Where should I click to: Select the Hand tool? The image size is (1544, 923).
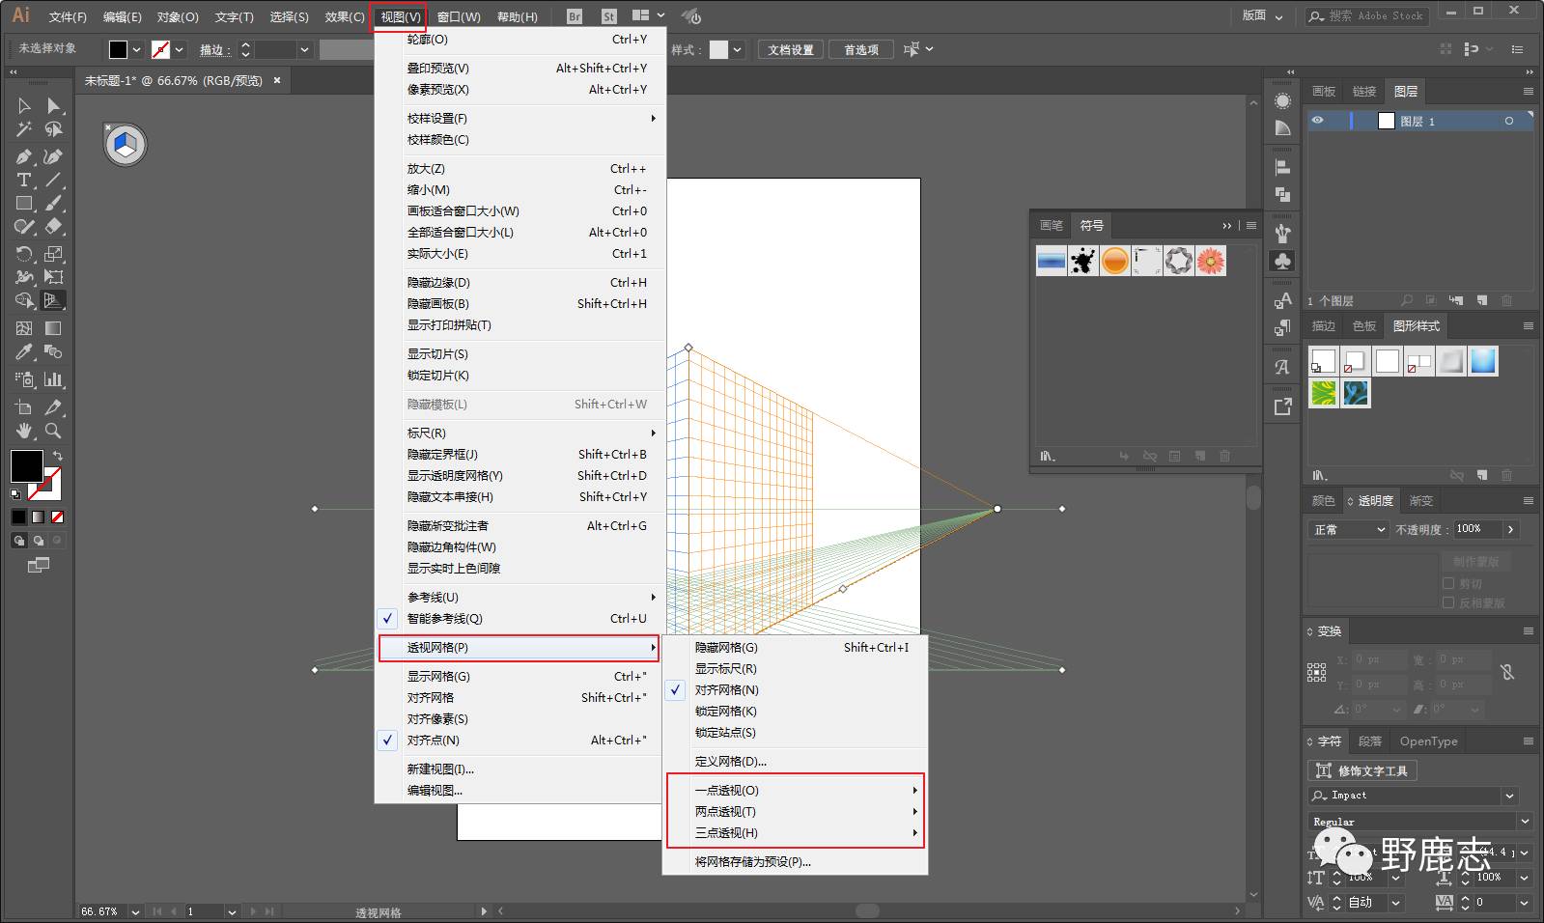point(24,431)
